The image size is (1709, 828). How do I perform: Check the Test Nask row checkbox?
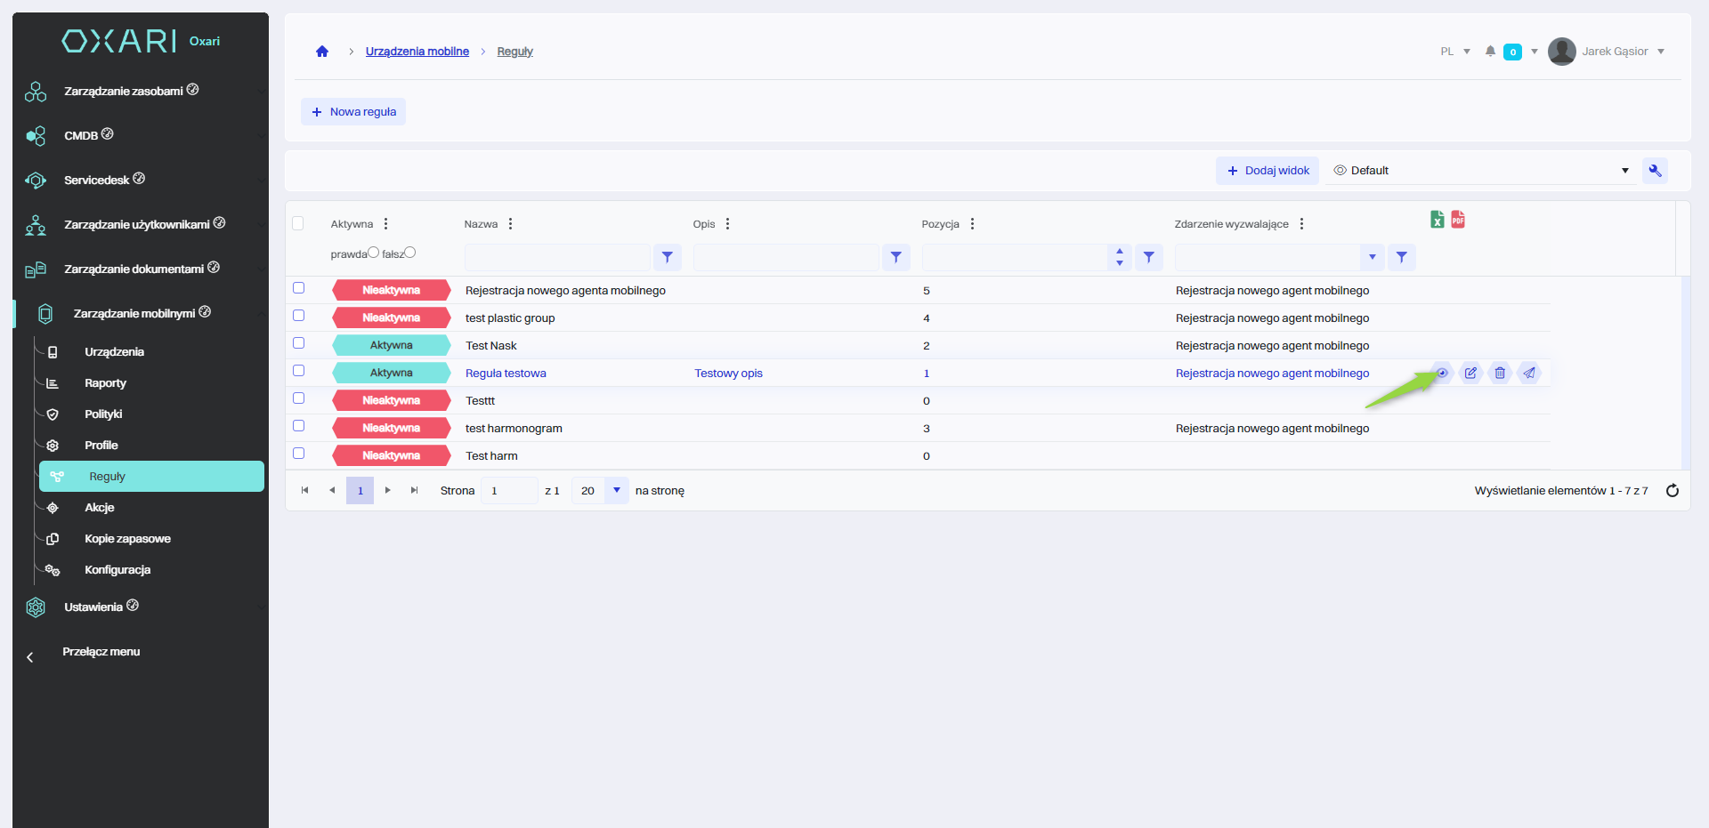coord(299,343)
